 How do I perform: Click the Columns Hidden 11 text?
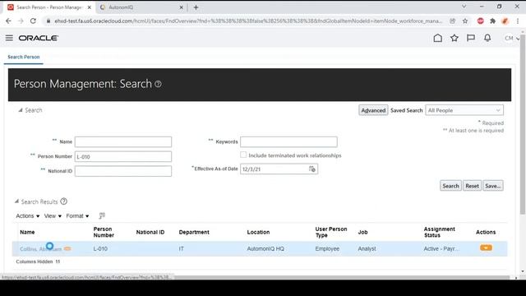point(38,261)
